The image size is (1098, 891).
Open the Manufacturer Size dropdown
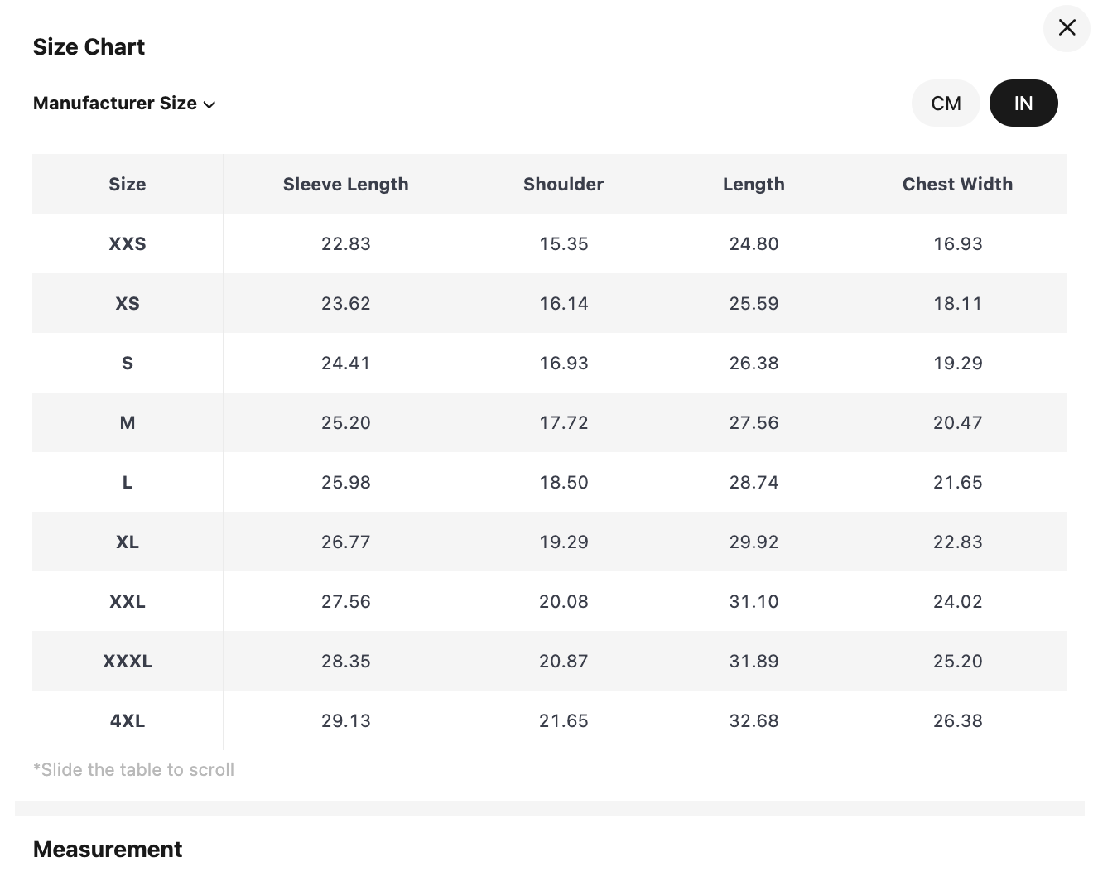[116, 104]
